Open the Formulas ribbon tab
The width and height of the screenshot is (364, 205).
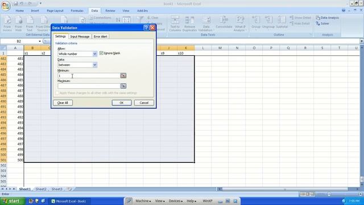[77, 11]
